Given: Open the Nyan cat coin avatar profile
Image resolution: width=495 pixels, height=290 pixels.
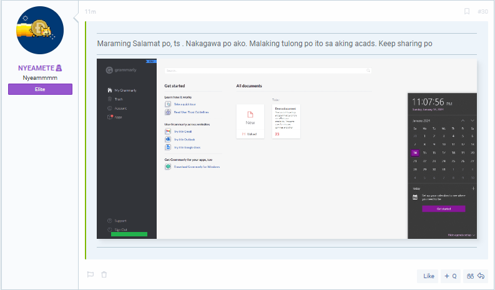Looking at the screenshot, I should (40, 31).
